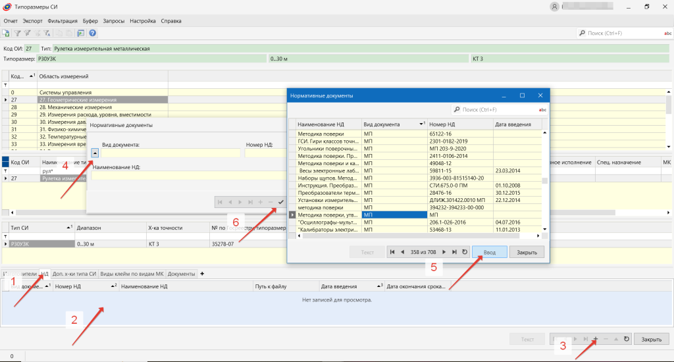Click the Ввод button in dialog
The height and width of the screenshot is (362, 674).
pyautogui.click(x=490, y=252)
